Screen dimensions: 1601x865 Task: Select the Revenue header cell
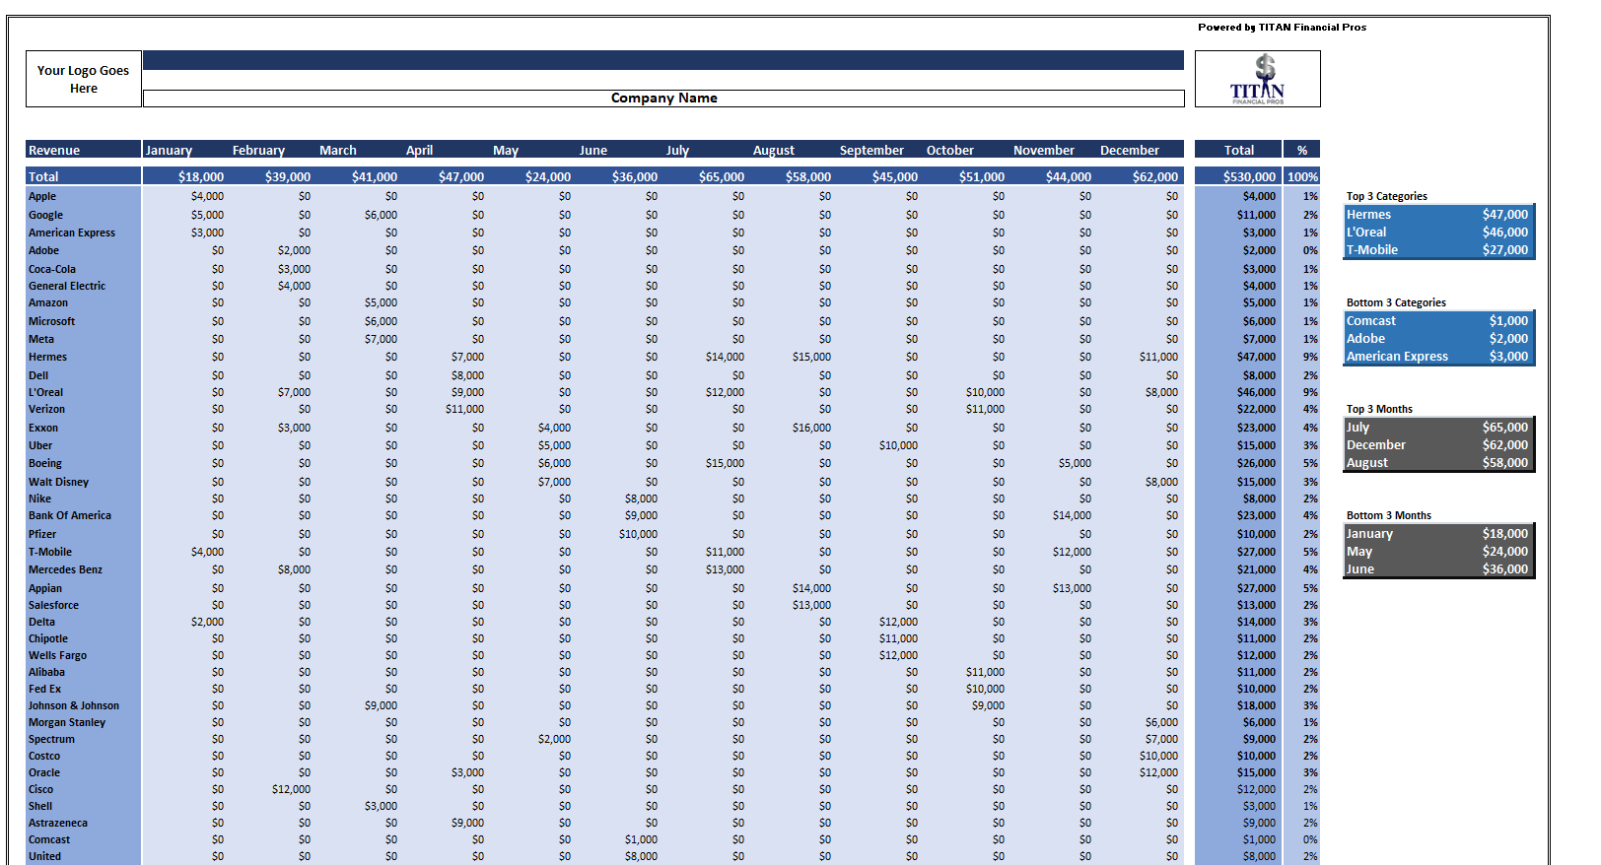[83, 151]
